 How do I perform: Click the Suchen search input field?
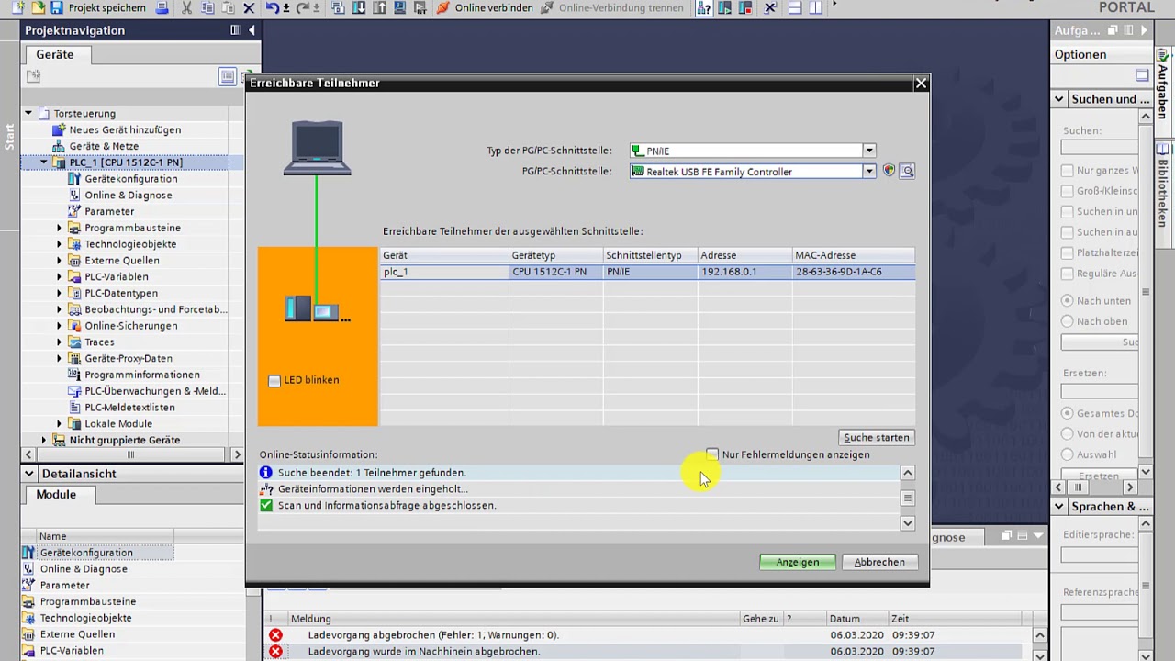click(1100, 148)
